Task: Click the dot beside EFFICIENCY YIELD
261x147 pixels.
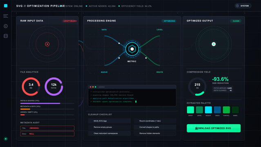Action: click(x=119, y=6)
